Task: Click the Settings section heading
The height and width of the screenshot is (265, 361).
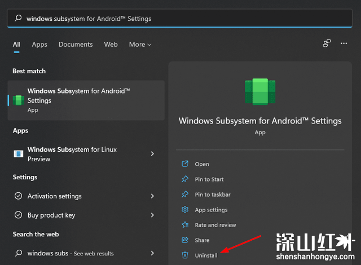Action: [x=25, y=177]
